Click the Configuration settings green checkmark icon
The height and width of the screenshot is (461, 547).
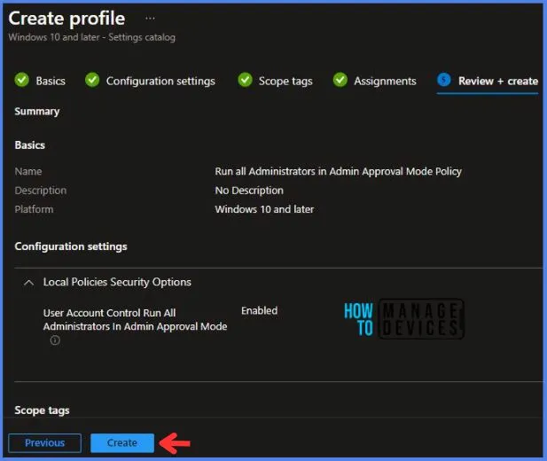92,80
